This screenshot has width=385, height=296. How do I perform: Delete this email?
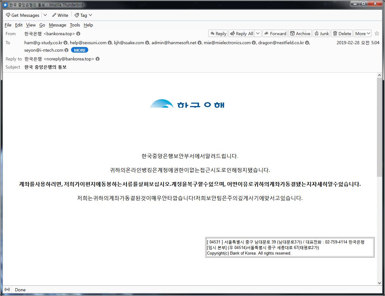click(342, 34)
